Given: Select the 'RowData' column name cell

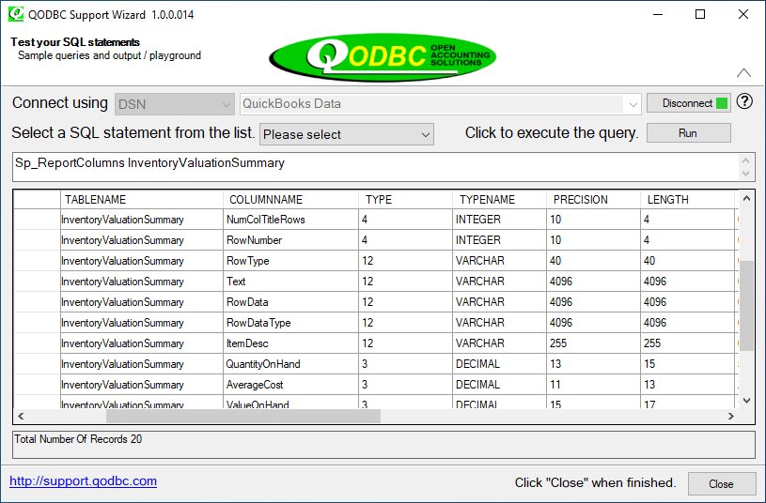Looking at the screenshot, I should click(290, 302).
